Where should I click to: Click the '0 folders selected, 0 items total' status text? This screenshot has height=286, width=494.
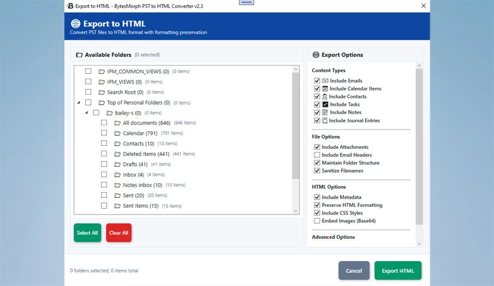tap(104, 271)
